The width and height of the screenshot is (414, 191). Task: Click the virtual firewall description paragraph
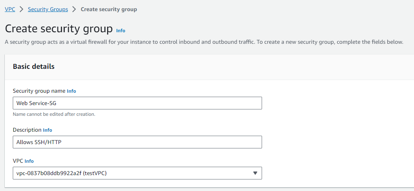(x=204, y=42)
